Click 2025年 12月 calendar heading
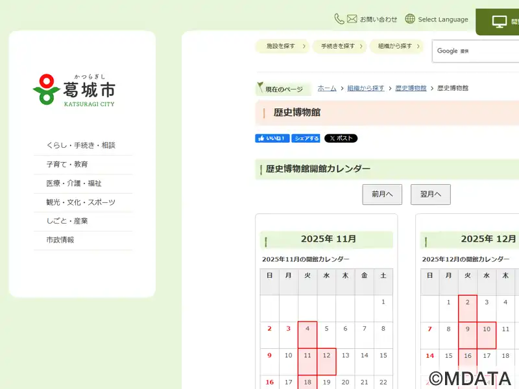This screenshot has height=389, width=519. point(489,239)
